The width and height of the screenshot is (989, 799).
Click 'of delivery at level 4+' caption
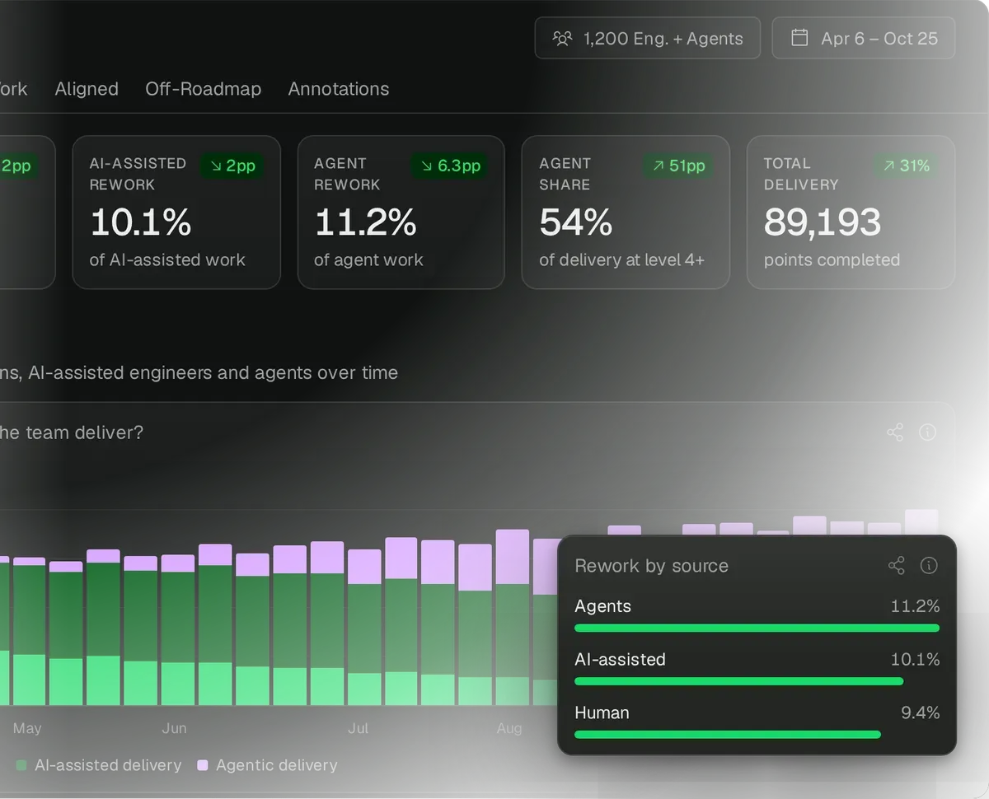[x=621, y=260]
